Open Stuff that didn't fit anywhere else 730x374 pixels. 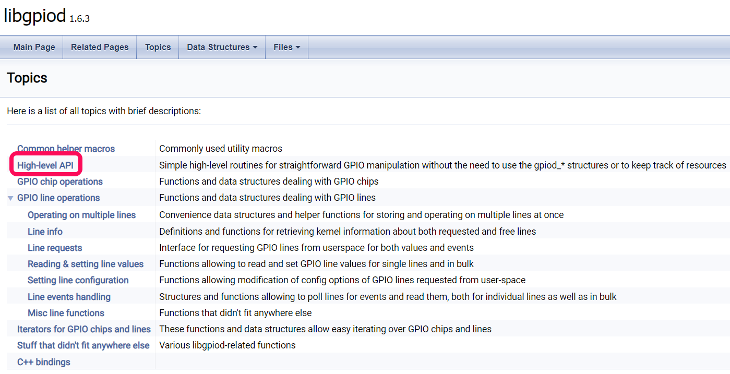[83, 345]
